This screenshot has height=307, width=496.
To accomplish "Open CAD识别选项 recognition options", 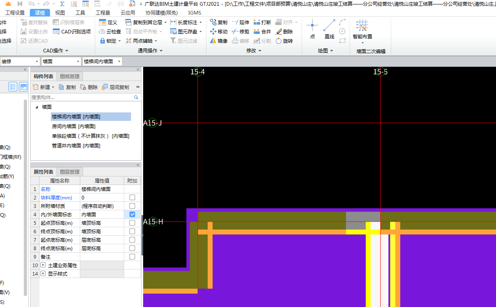I will coord(72,31).
